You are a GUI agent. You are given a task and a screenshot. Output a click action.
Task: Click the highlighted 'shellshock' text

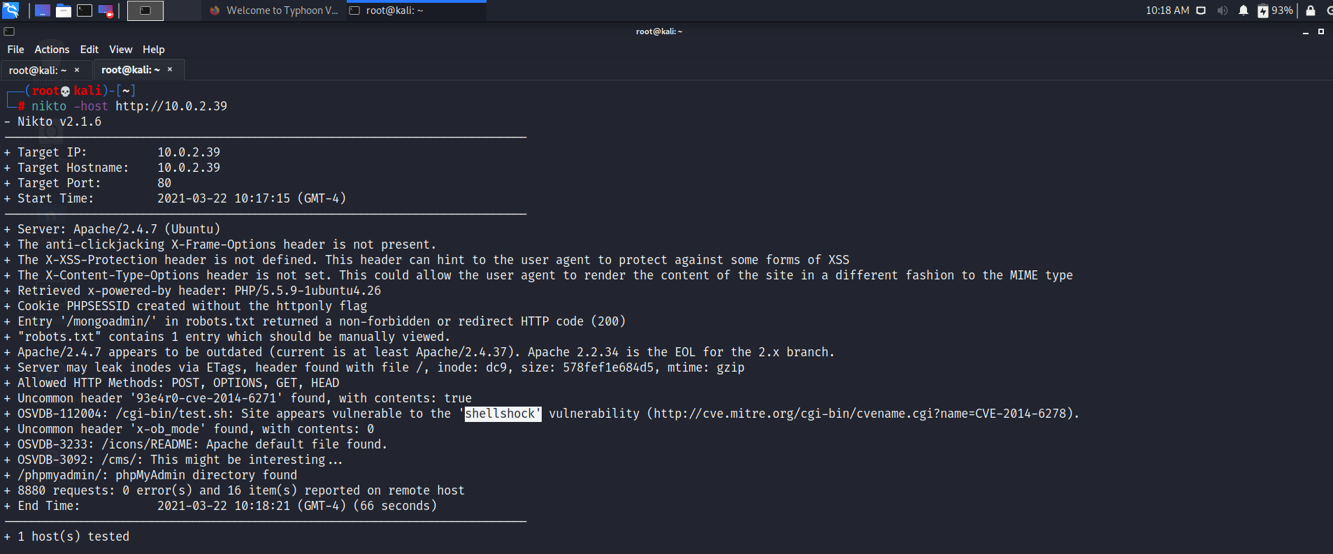503,414
